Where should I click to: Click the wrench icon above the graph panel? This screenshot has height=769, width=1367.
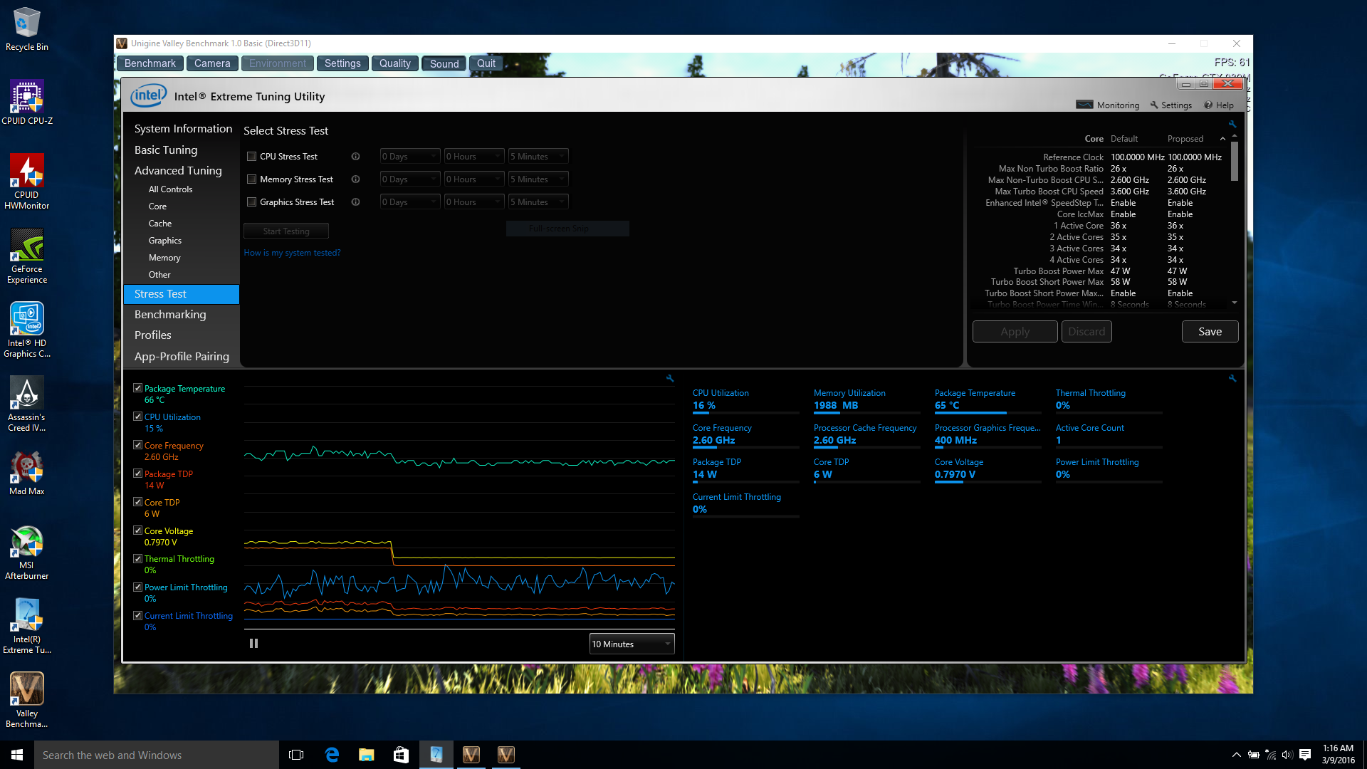click(670, 379)
